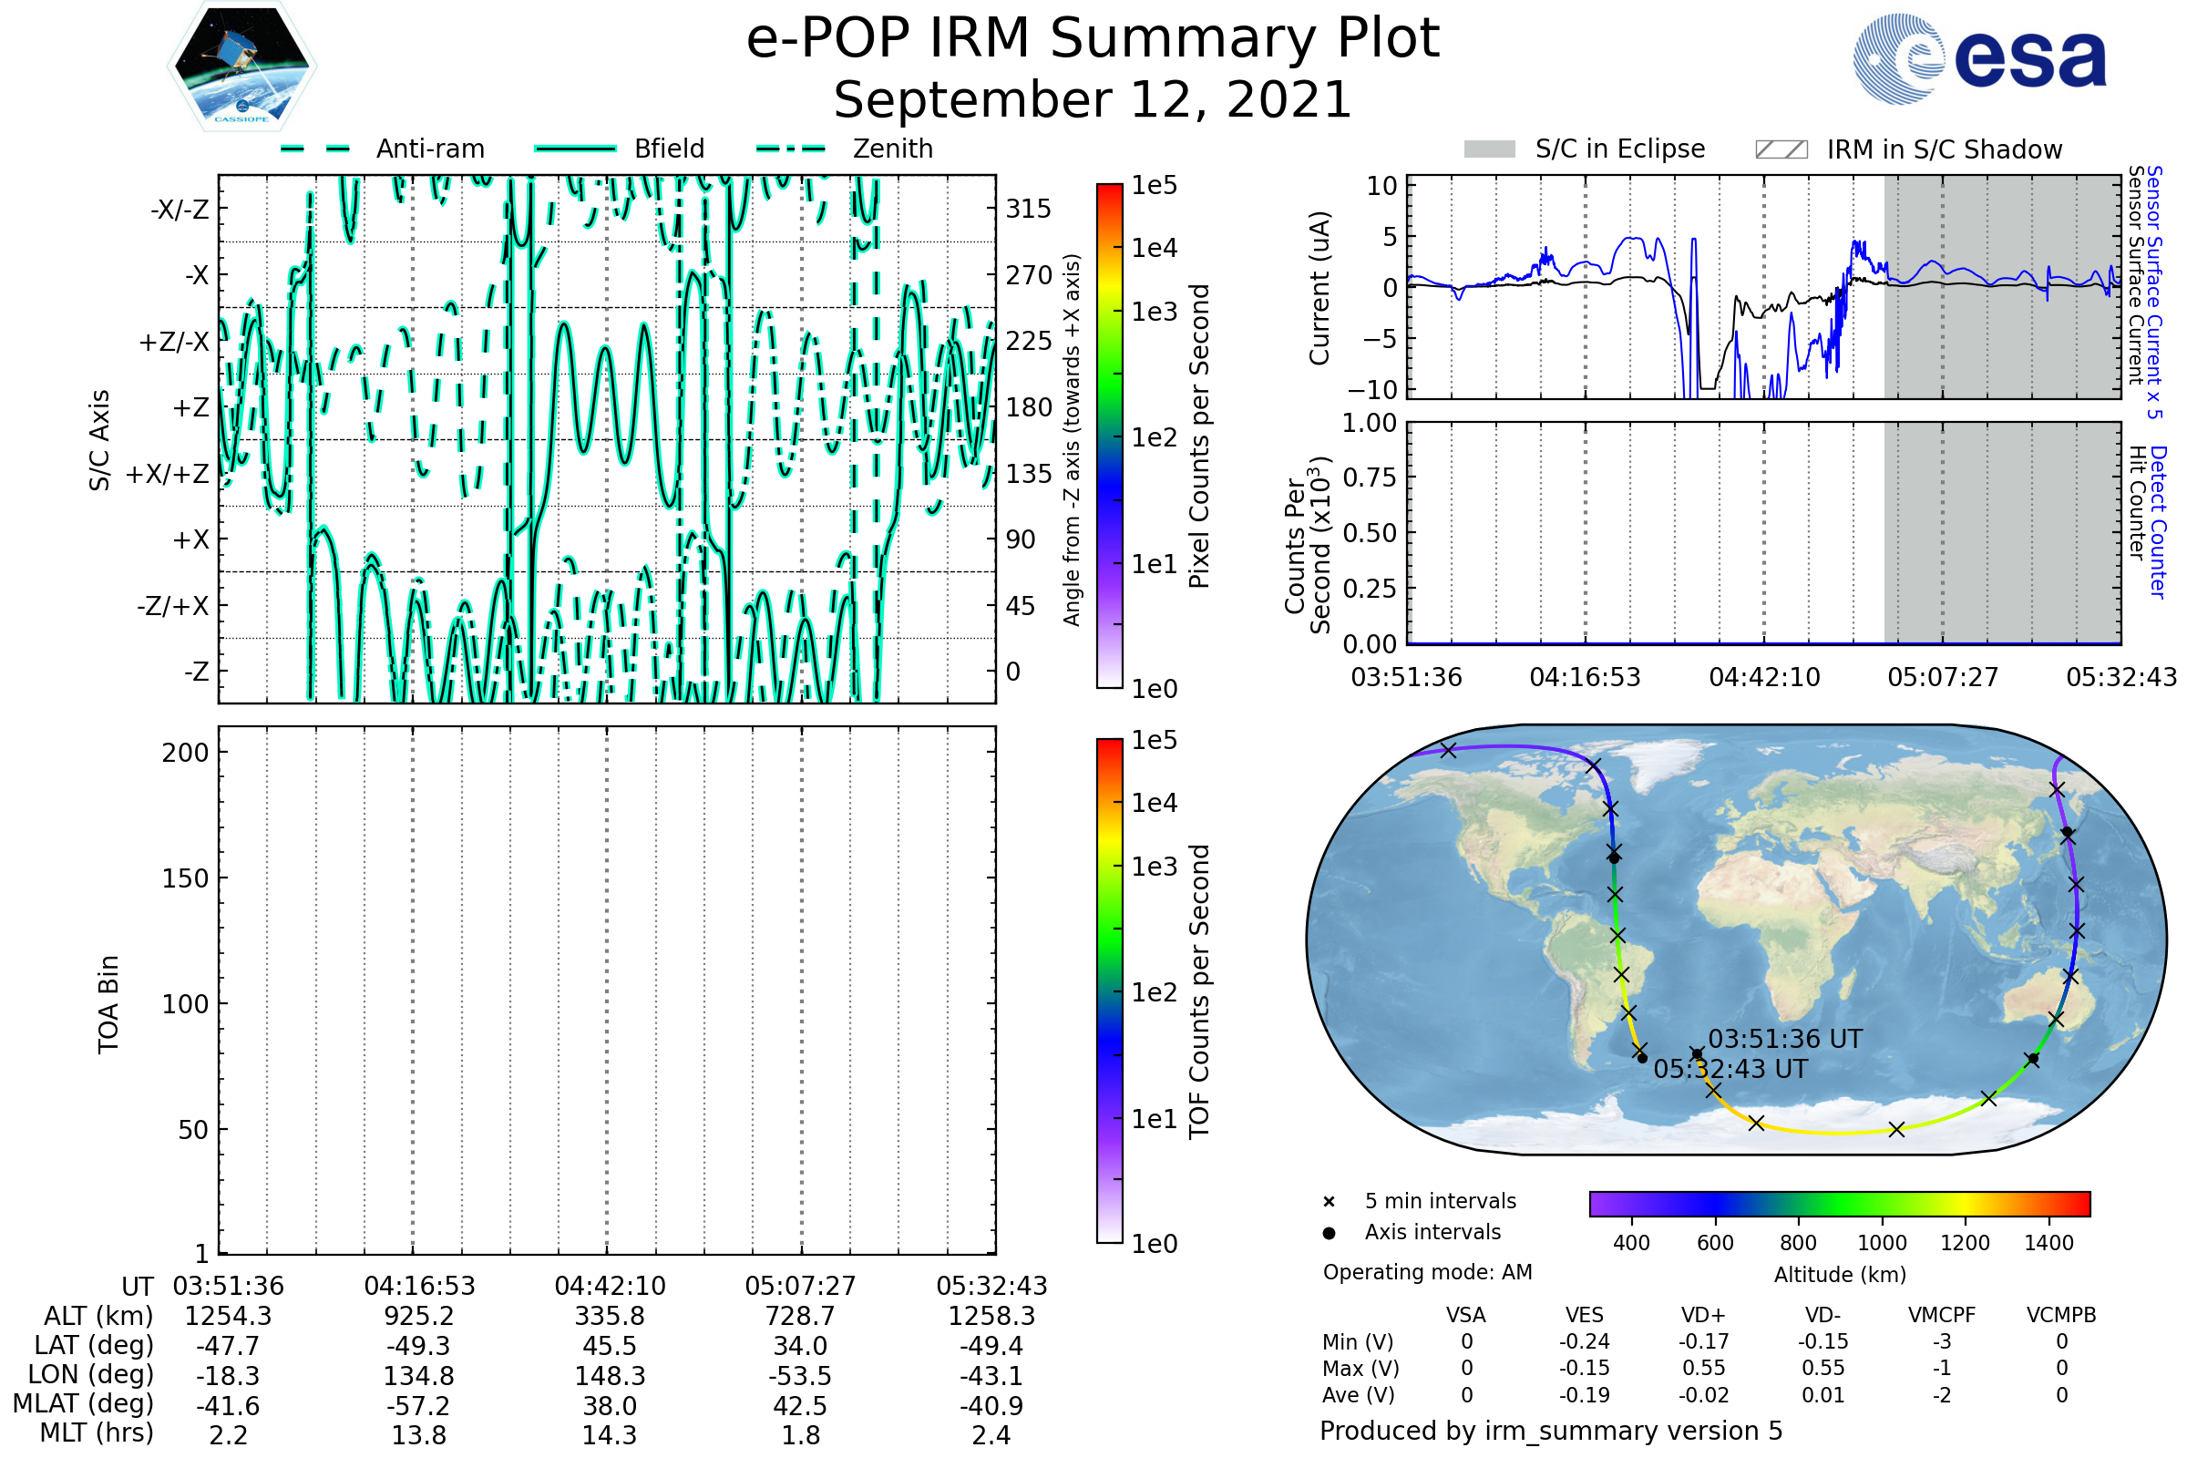Click the IRM in S/C Shadow hatched patch
Image resolution: width=2187 pixels, height=1458 pixels.
[1781, 149]
